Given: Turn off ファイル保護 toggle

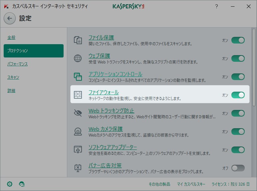Looking at the screenshot, I should tap(238, 40).
